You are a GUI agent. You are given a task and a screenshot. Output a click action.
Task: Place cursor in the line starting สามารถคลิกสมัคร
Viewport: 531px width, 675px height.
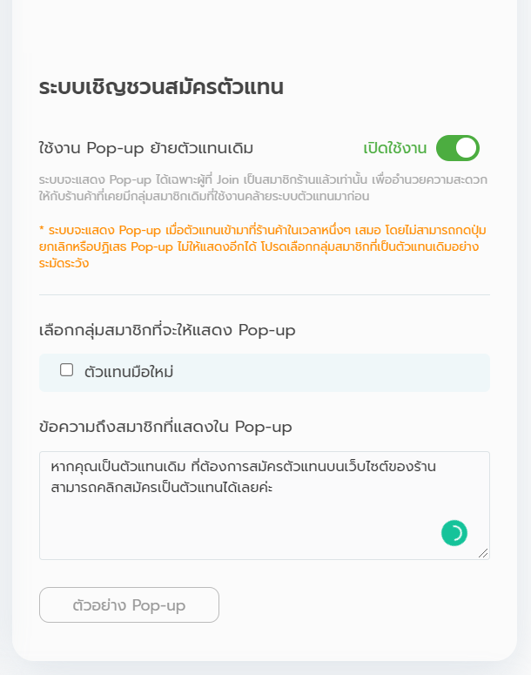point(164,488)
